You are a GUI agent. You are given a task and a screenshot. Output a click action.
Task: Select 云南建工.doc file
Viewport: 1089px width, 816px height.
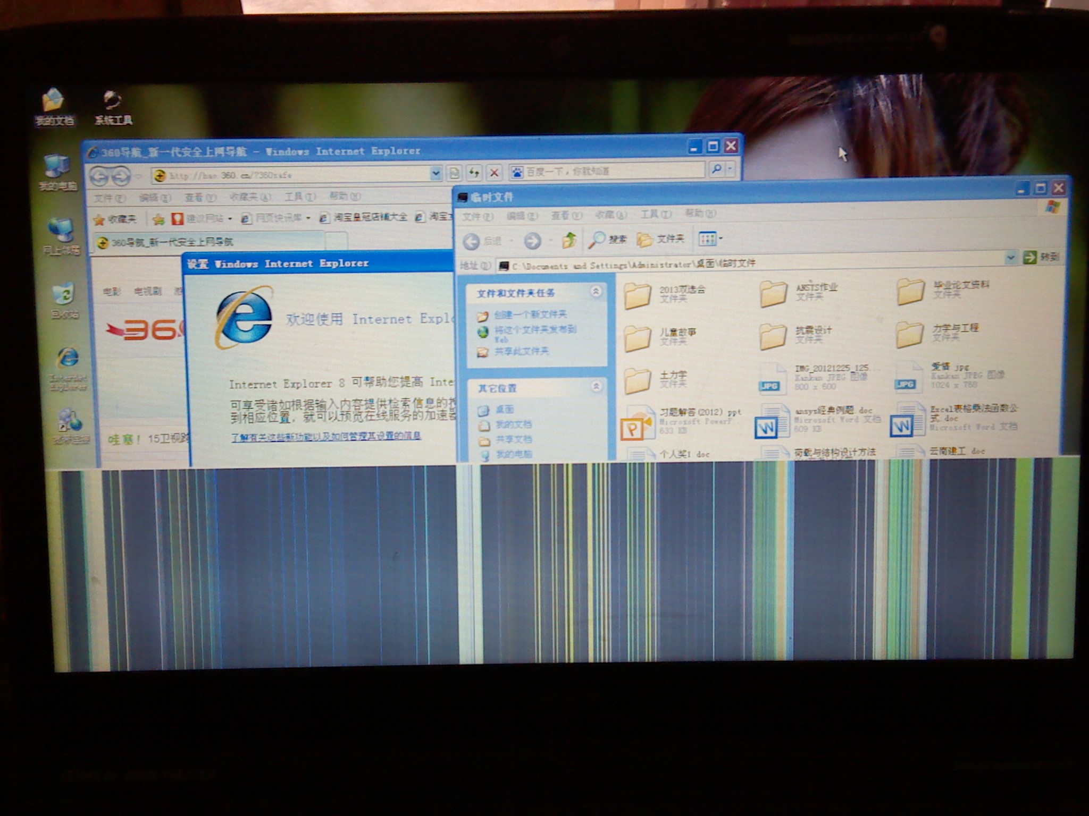pyautogui.click(x=941, y=451)
